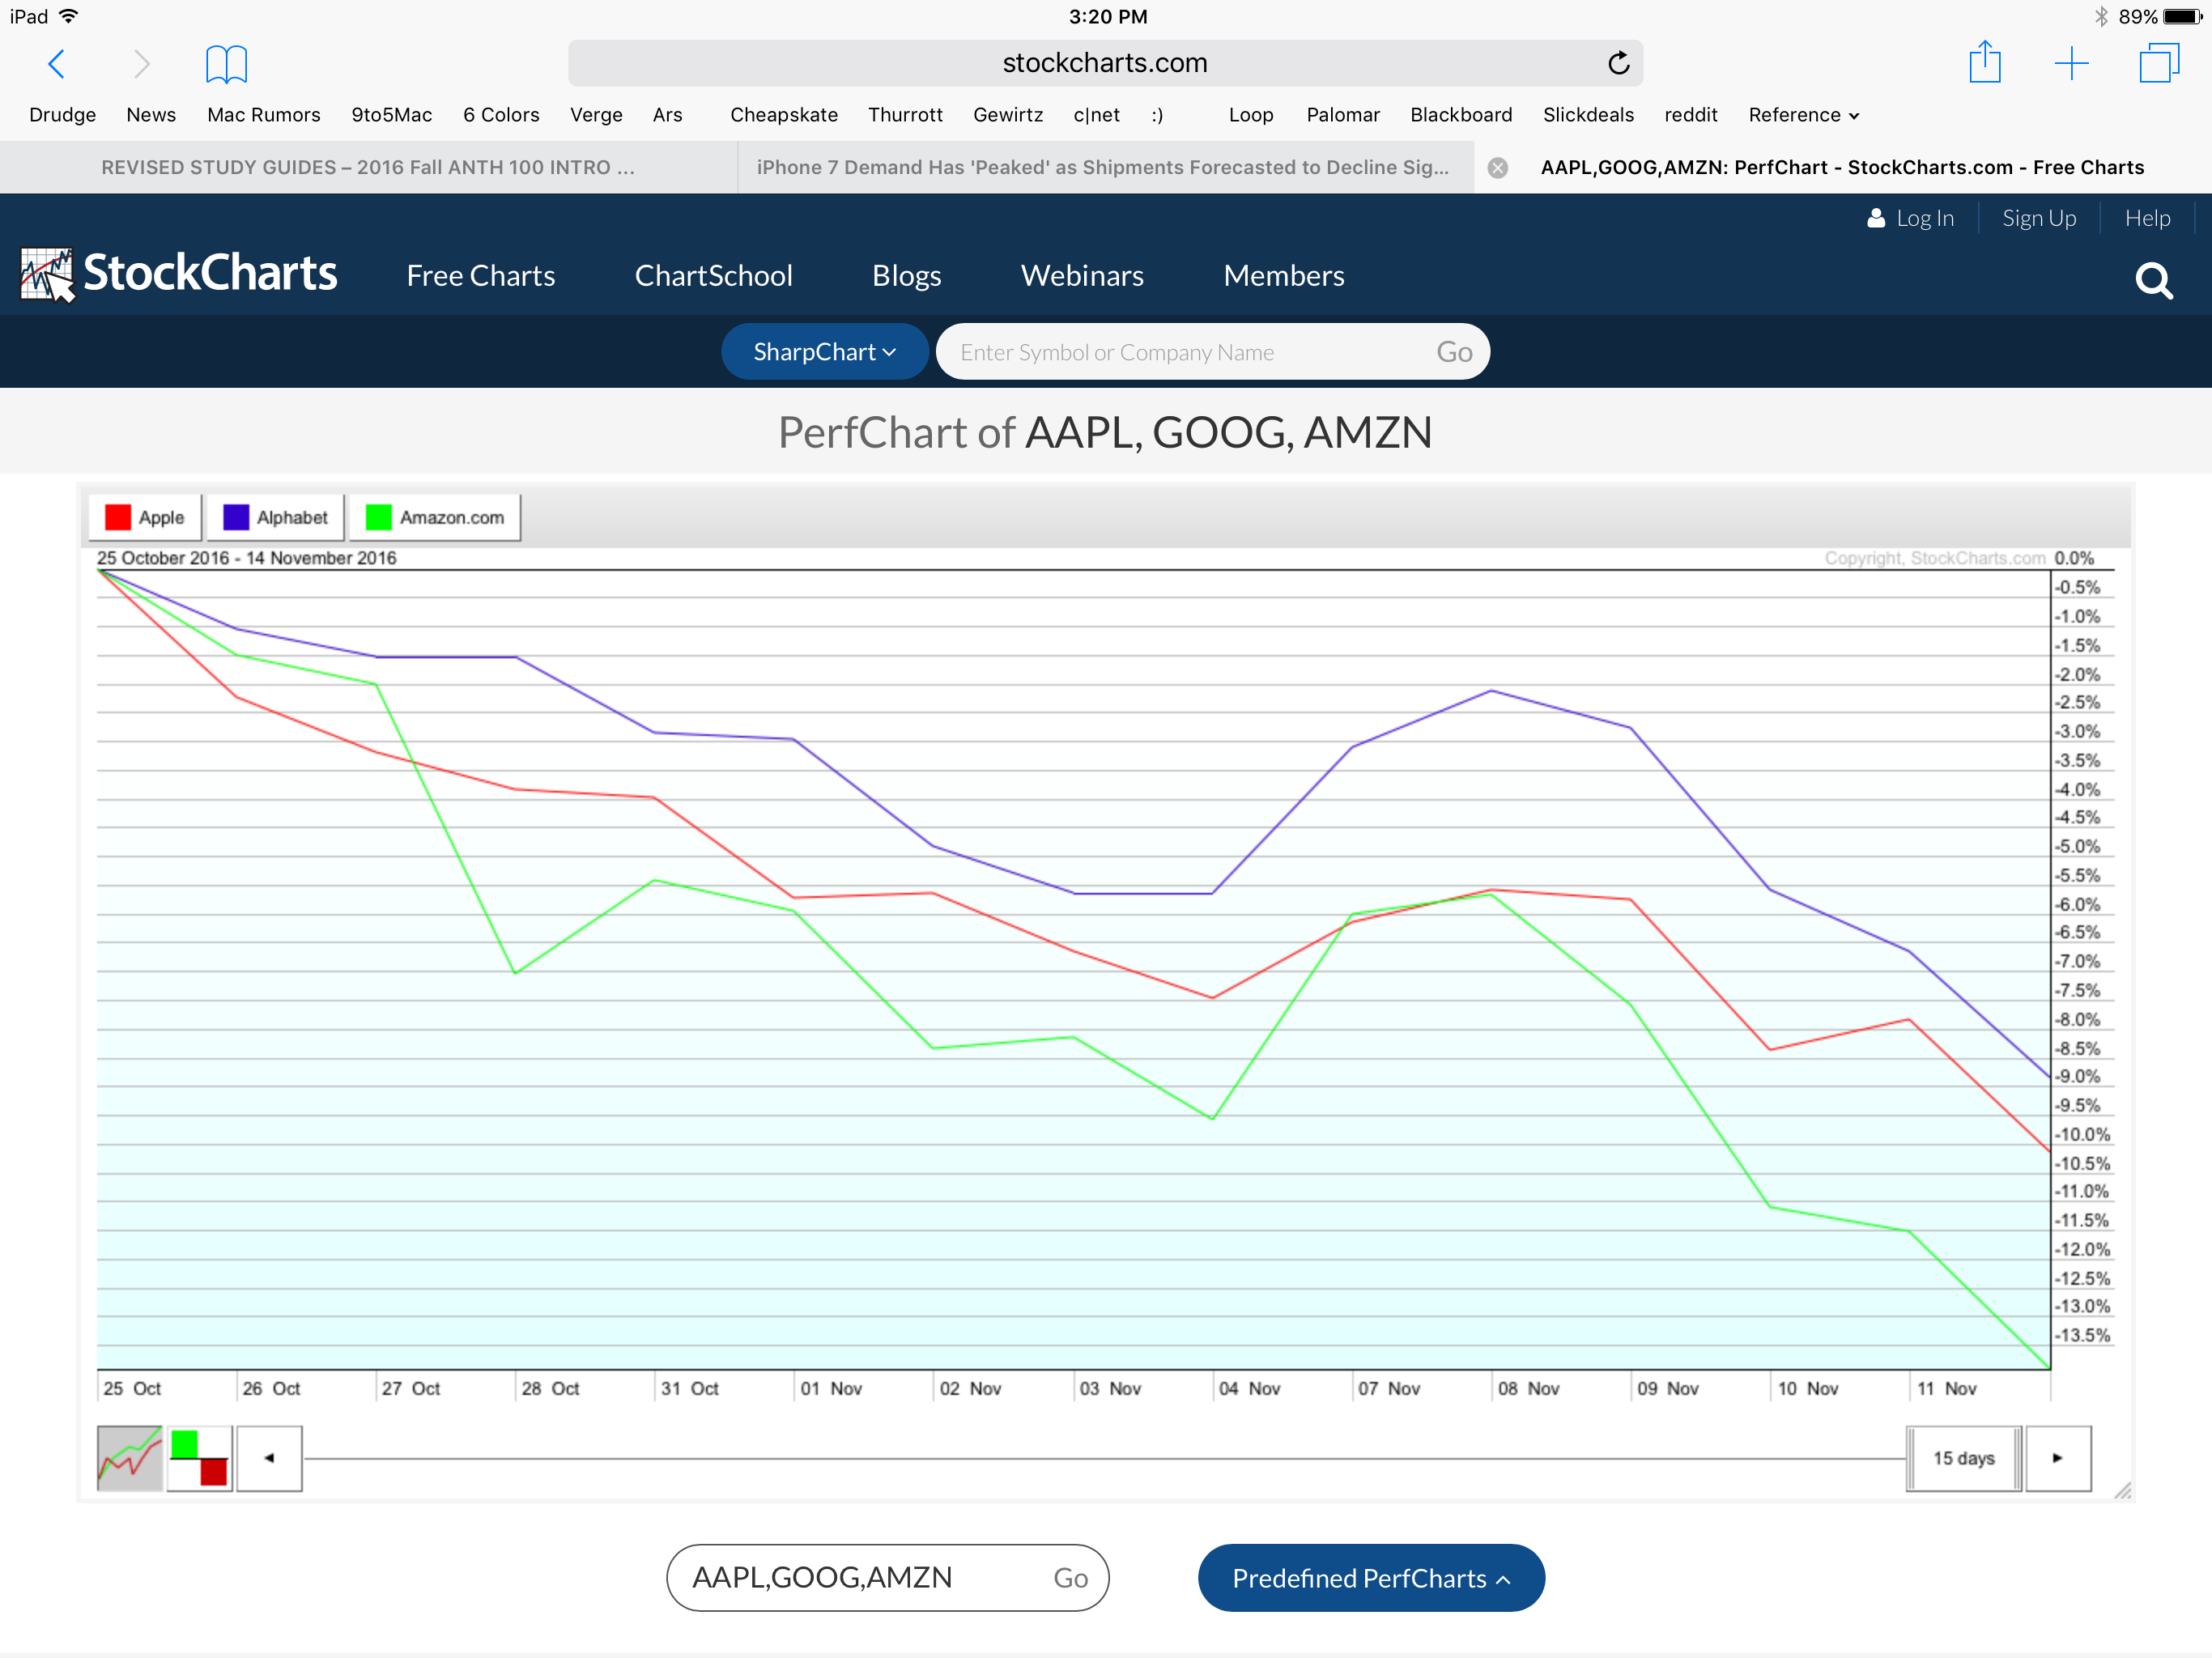The image size is (2212, 1658).
Task: Open the Drudge bookmark
Action: [x=63, y=115]
